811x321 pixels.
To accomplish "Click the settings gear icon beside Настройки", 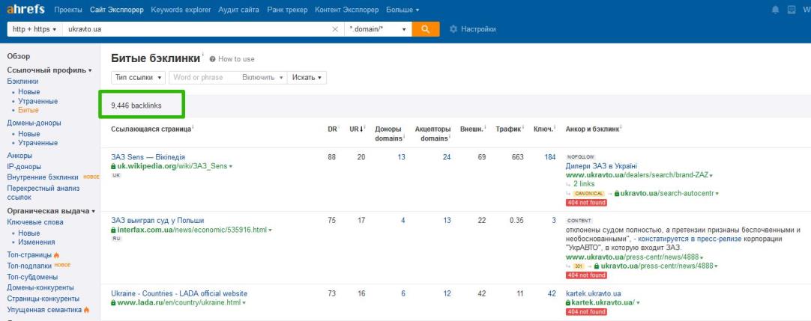I will coord(453,29).
